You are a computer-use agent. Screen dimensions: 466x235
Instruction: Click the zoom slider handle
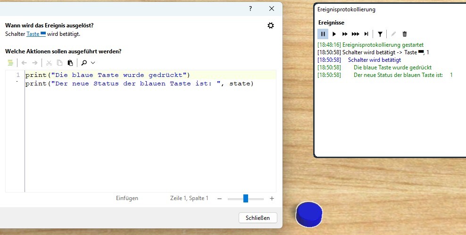(x=246, y=199)
